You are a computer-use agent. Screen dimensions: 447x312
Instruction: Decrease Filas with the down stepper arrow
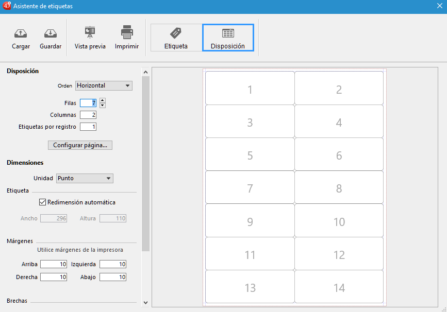103,106
